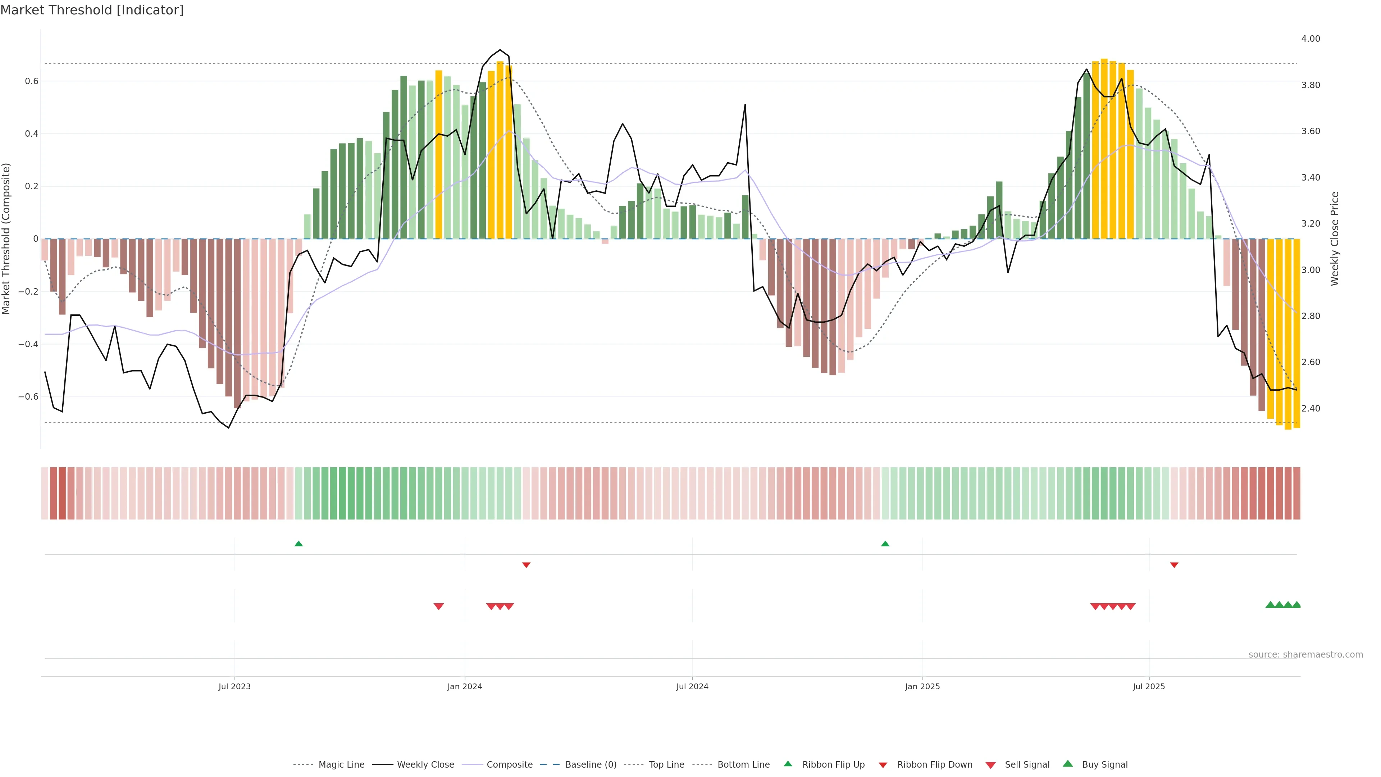Click the Ribbon Flip Up legend triangle
The image size is (1381, 777).
coord(788,764)
